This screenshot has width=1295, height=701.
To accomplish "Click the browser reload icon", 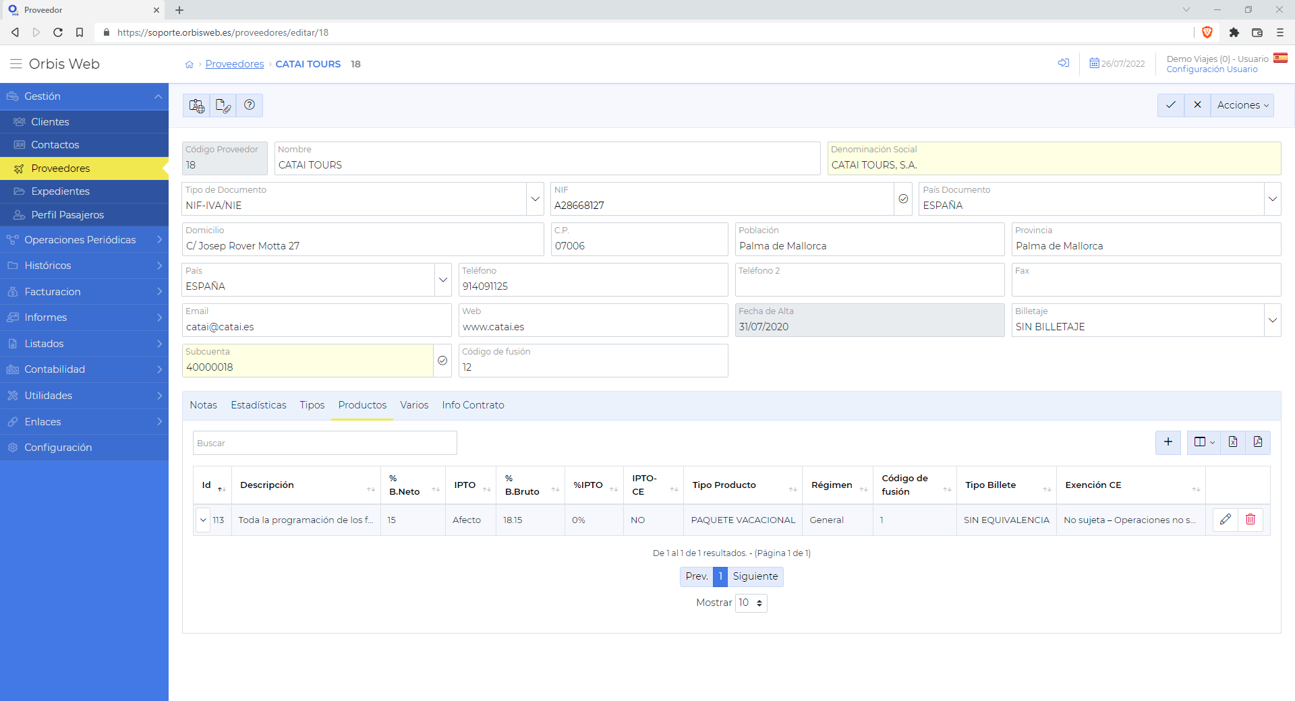I will (58, 32).
